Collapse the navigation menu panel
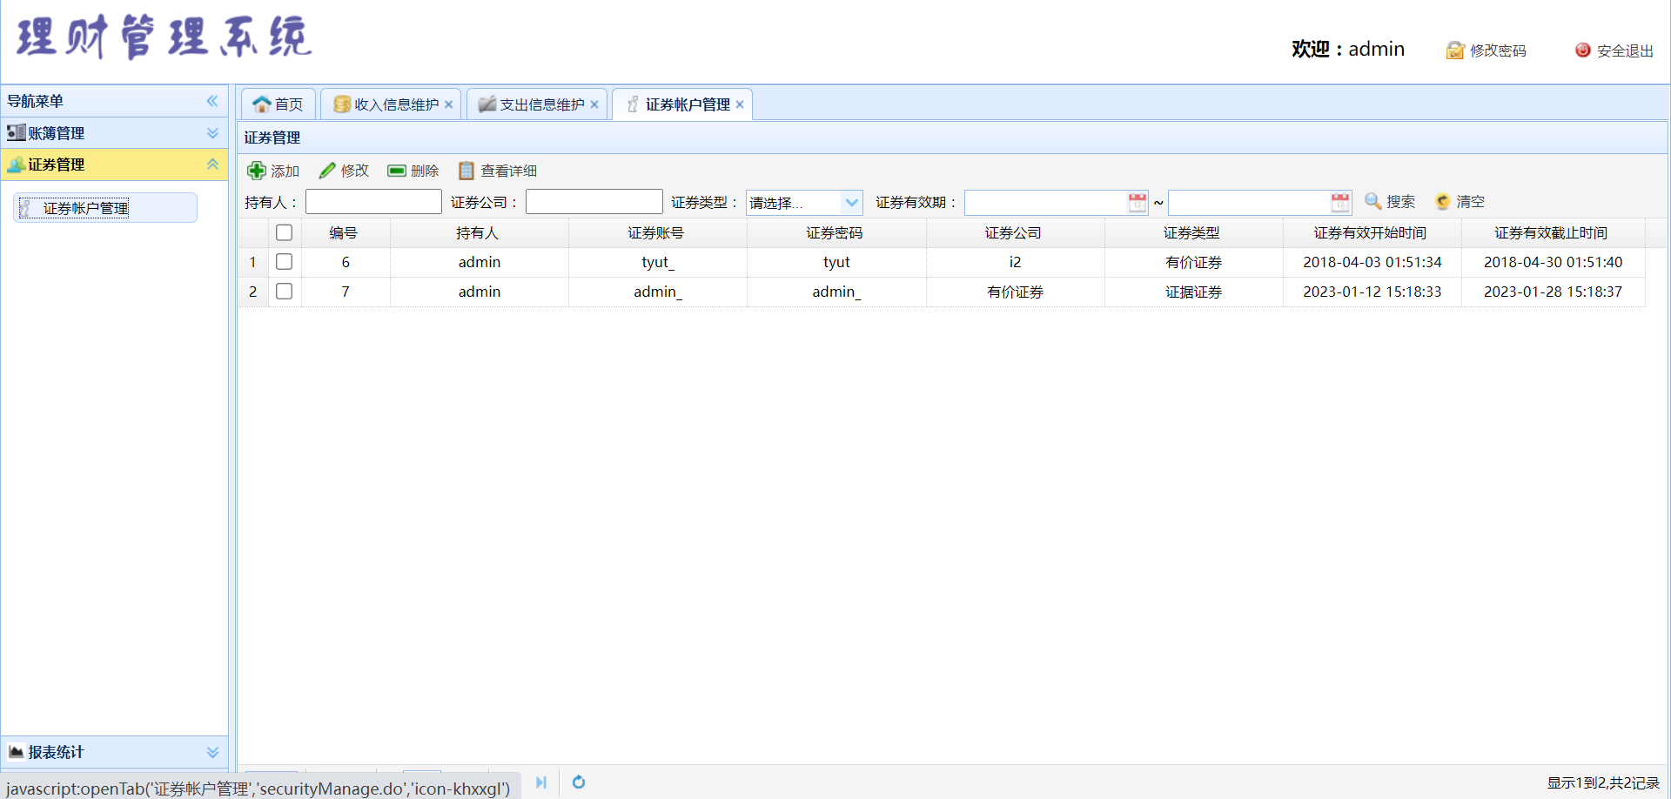Image resolution: width=1671 pixels, height=799 pixels. coord(212,101)
